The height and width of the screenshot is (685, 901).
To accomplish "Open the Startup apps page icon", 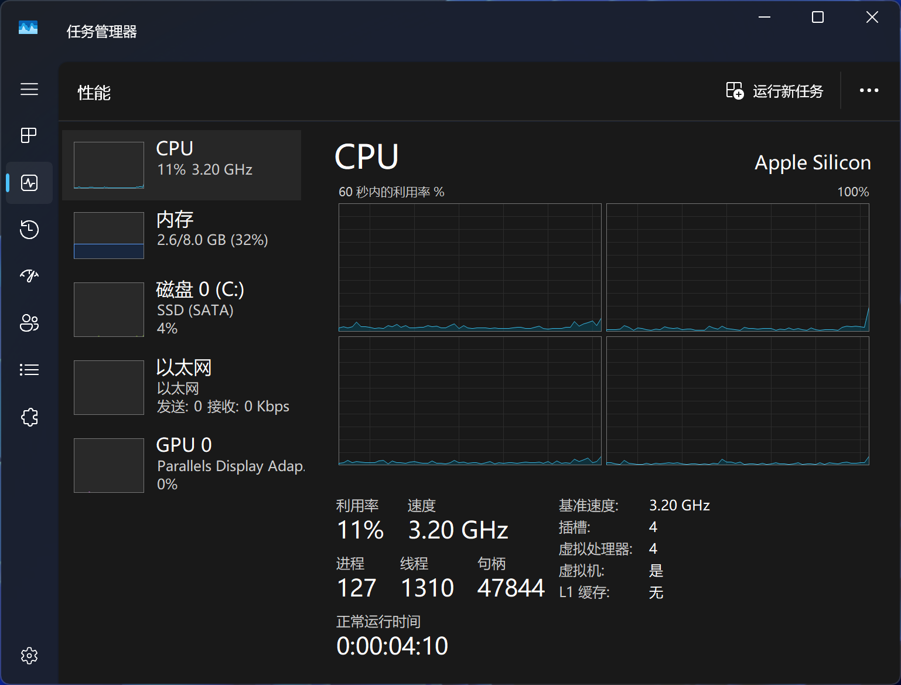I will click(x=29, y=275).
